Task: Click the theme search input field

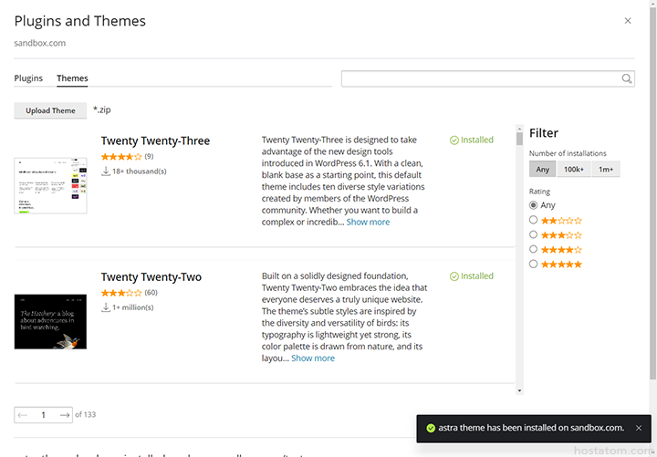Action: coord(481,78)
